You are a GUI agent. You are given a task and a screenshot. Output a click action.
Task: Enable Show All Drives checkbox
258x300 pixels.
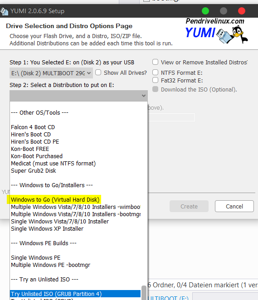pyautogui.click(x=98, y=73)
